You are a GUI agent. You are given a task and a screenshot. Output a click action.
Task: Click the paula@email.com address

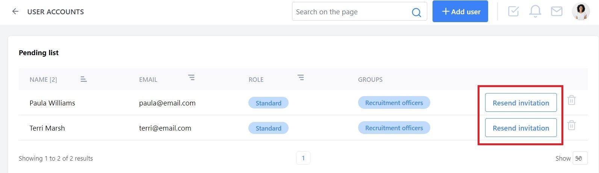click(167, 103)
